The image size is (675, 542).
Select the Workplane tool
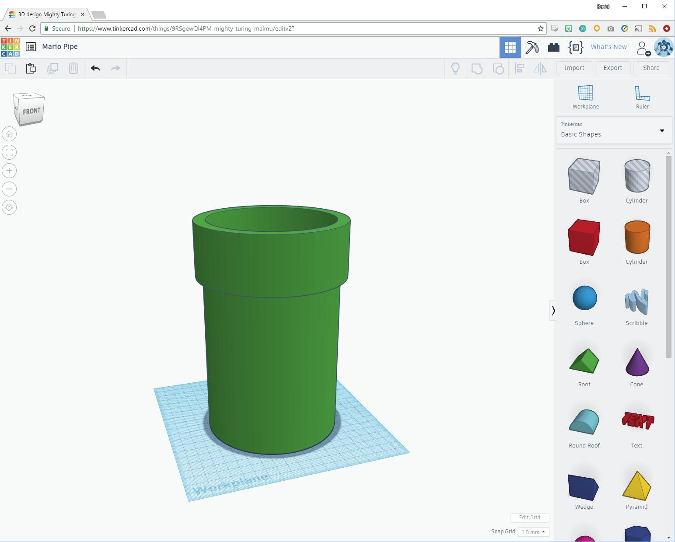coord(585,97)
